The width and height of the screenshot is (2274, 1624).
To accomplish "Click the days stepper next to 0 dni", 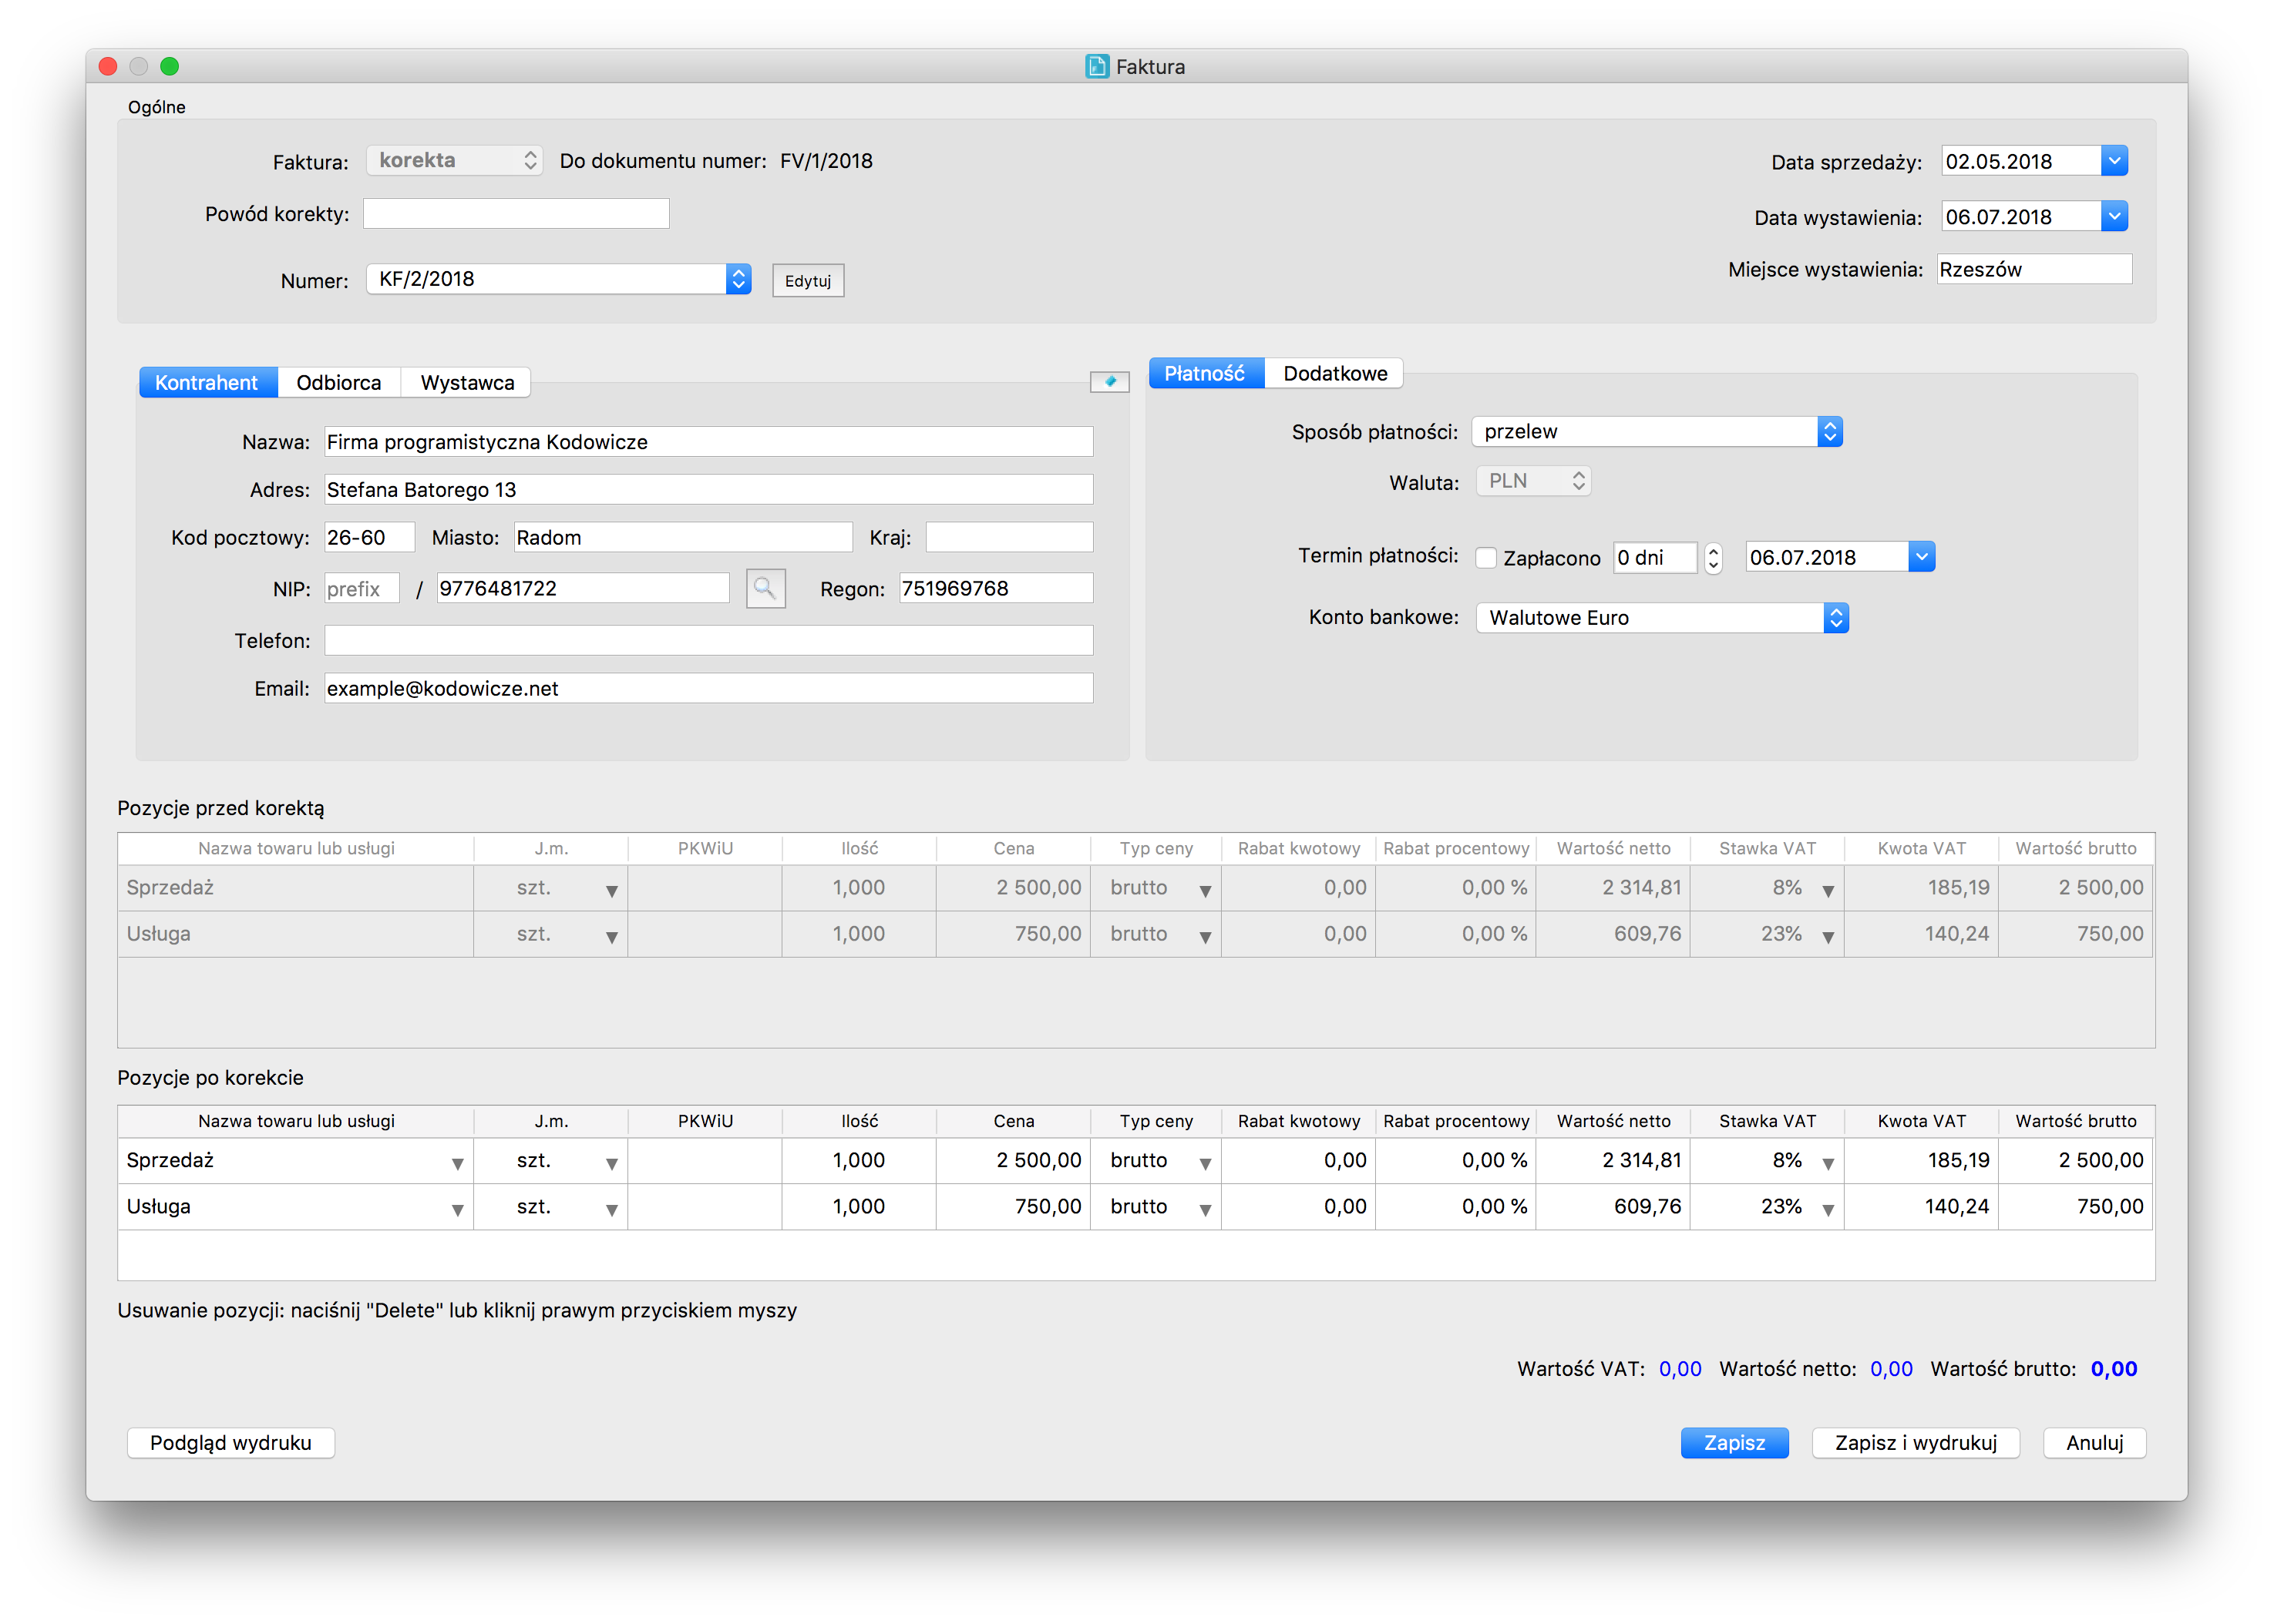I will click(x=1714, y=557).
